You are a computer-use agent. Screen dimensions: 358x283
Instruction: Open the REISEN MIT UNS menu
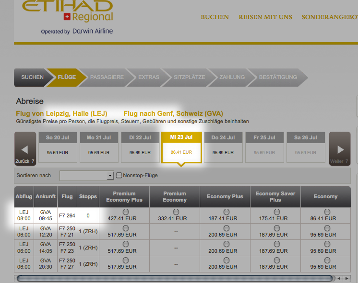point(265,17)
